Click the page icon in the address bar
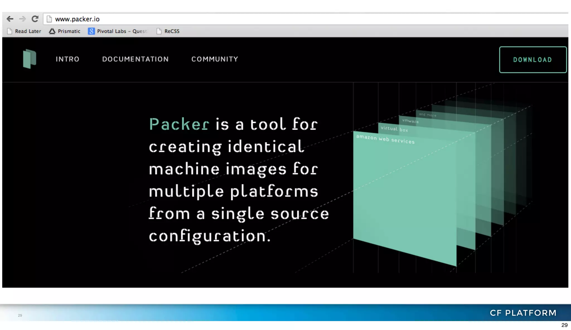 [49, 19]
